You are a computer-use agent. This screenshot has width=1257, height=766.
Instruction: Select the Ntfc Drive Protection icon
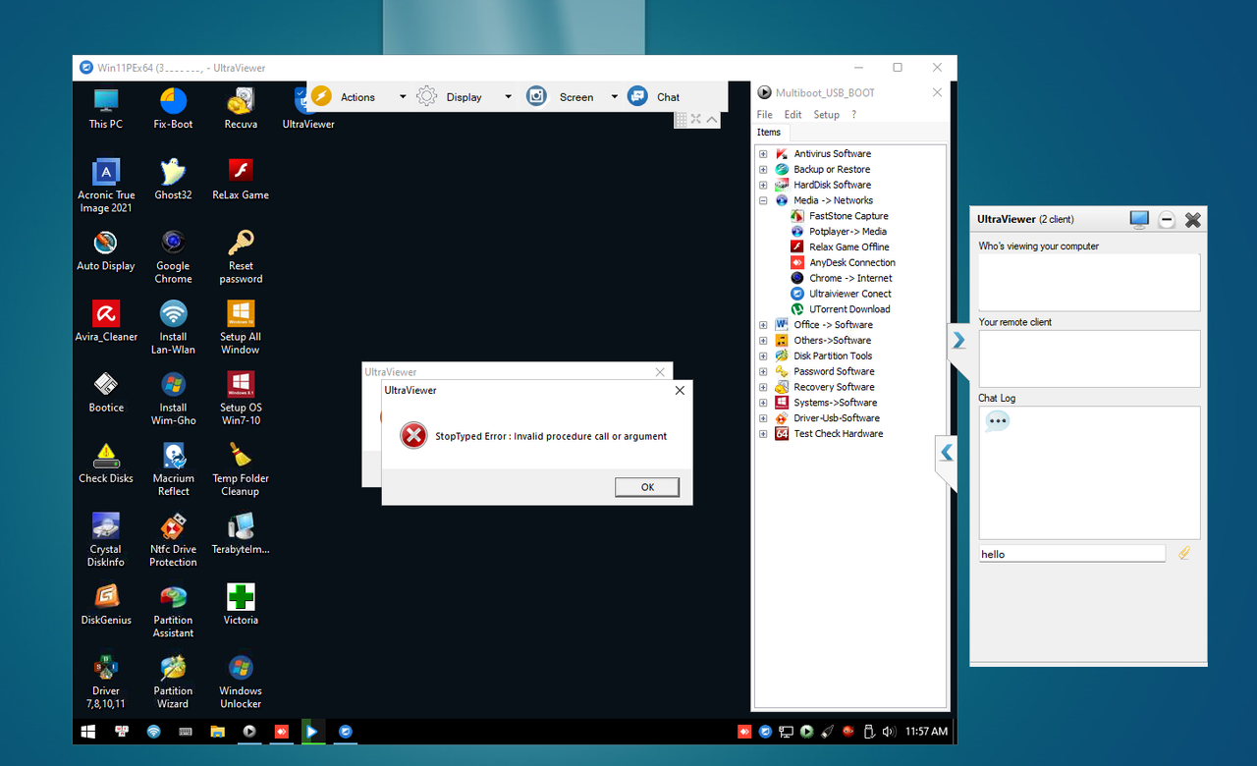[173, 540]
